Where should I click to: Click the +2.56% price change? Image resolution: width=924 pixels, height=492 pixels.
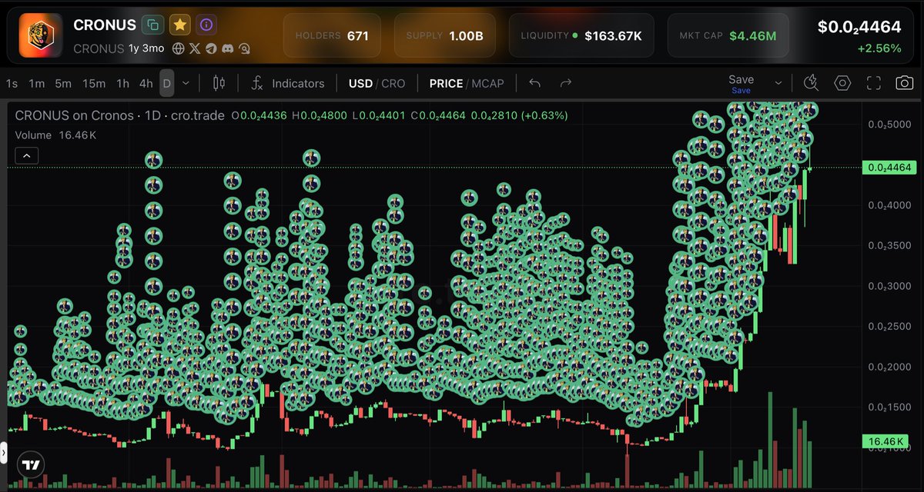879,48
